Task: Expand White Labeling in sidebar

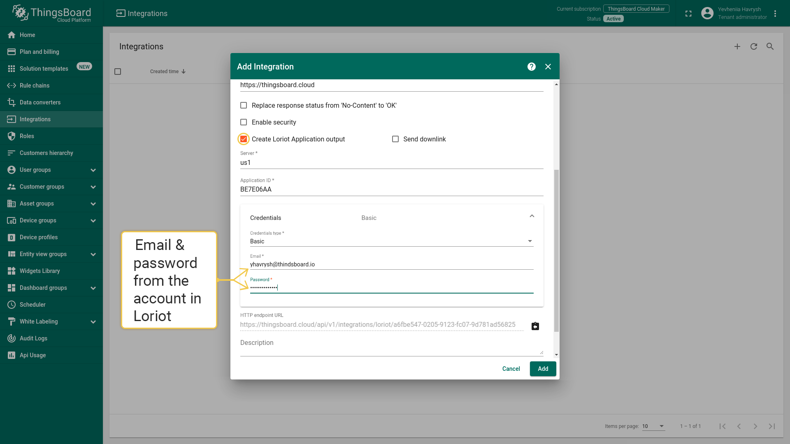Action: (93, 321)
